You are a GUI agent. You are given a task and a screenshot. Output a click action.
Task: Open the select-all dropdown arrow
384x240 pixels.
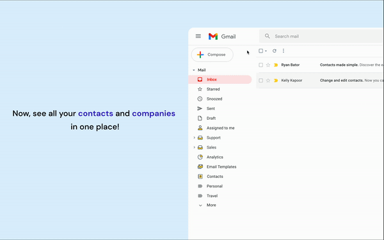(266, 51)
